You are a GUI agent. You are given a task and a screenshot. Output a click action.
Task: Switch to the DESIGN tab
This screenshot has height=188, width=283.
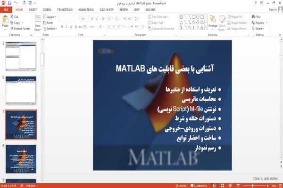(x=47, y=10)
